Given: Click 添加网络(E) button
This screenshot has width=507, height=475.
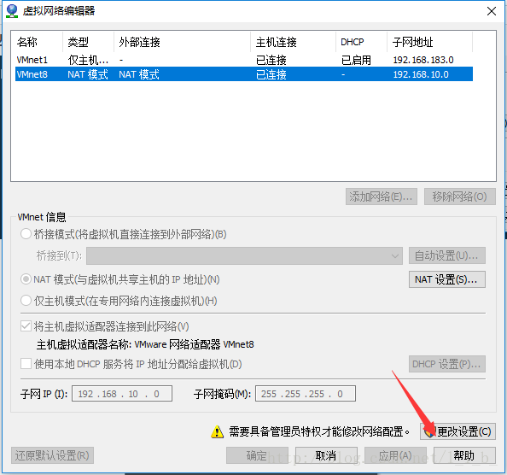Looking at the screenshot, I should pyautogui.click(x=382, y=196).
